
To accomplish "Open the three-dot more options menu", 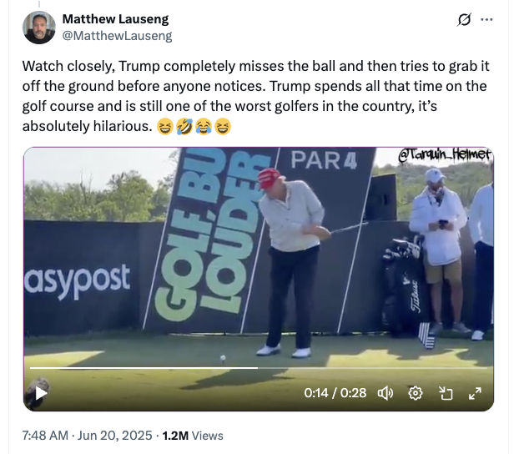I will point(486,20).
